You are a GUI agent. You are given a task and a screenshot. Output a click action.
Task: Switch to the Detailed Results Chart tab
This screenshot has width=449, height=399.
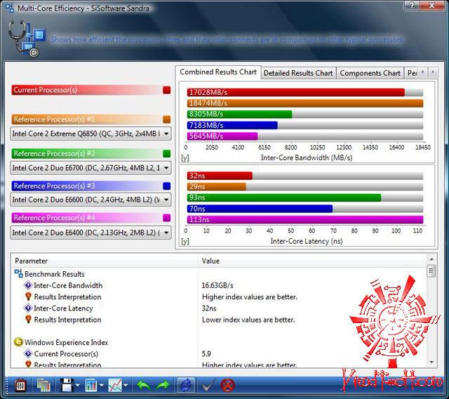coord(298,73)
